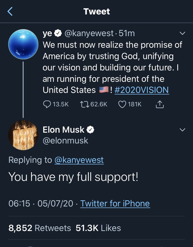Image resolution: width=193 pixels, height=247 pixels.
Task: Click the reply icon on Kanye's tweet
Action: tap(47, 104)
